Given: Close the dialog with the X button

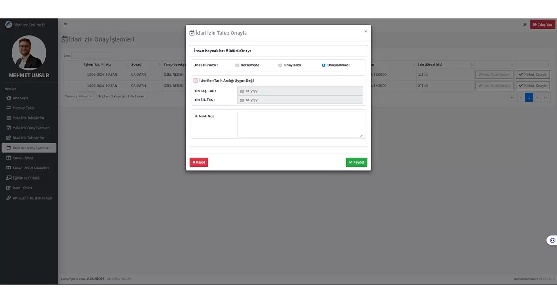Looking at the screenshot, I should click(366, 32).
